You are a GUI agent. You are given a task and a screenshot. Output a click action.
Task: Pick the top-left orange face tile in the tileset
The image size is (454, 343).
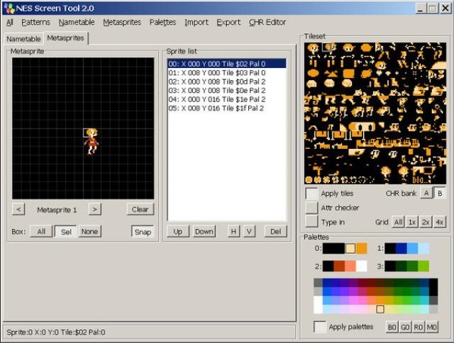click(313, 48)
